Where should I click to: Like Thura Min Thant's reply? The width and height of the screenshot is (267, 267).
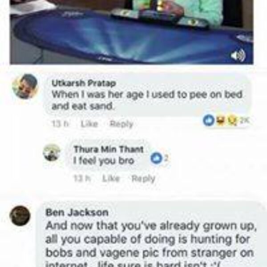[x=111, y=178]
